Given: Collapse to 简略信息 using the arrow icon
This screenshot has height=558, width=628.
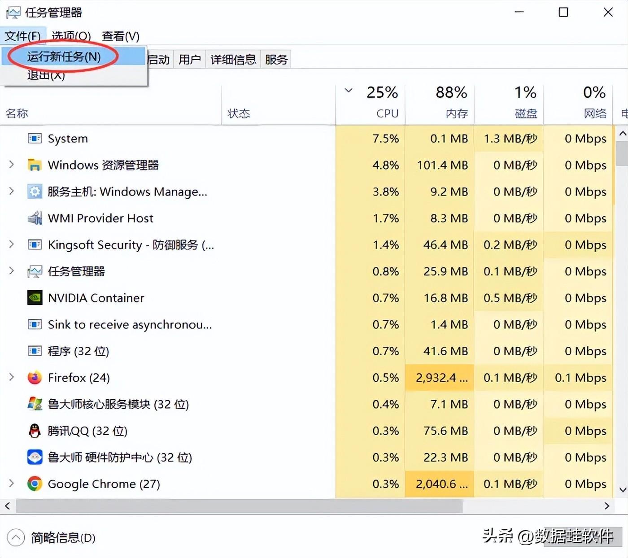Looking at the screenshot, I should click(x=16, y=537).
